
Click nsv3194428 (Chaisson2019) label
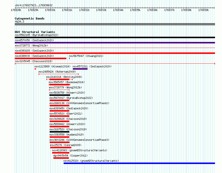[x=68, y=119]
